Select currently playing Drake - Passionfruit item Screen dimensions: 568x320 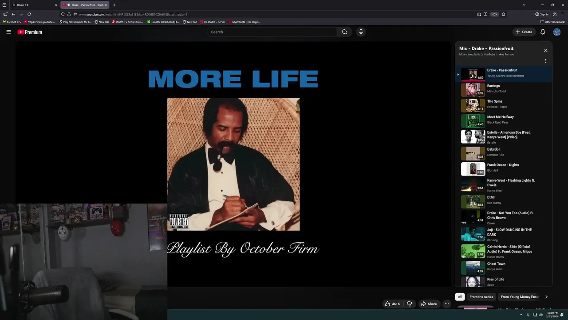504,74
